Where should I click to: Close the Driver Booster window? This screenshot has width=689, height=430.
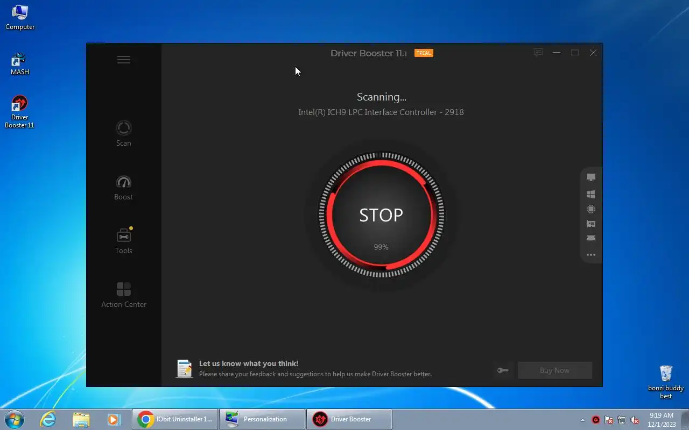593,53
